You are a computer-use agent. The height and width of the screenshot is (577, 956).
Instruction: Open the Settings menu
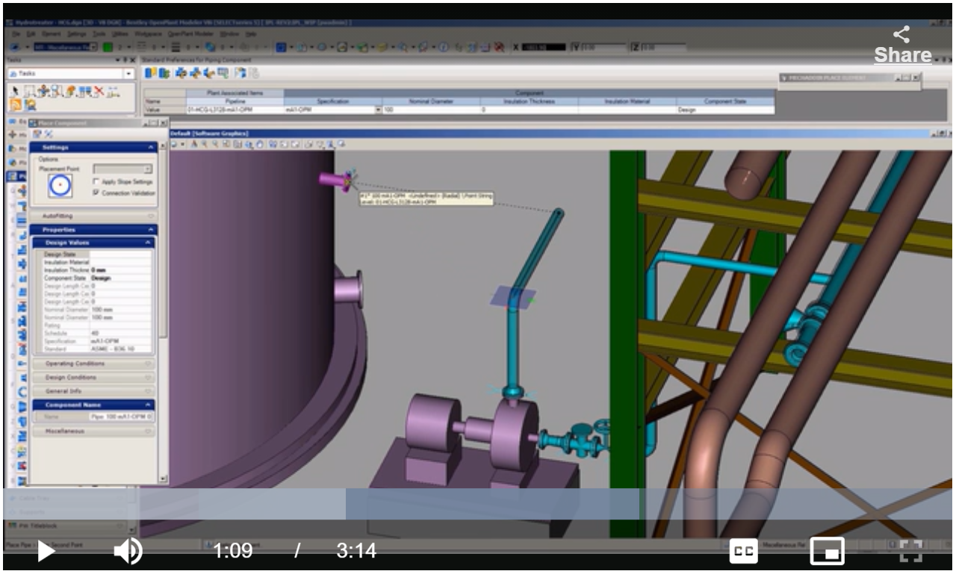click(76, 34)
